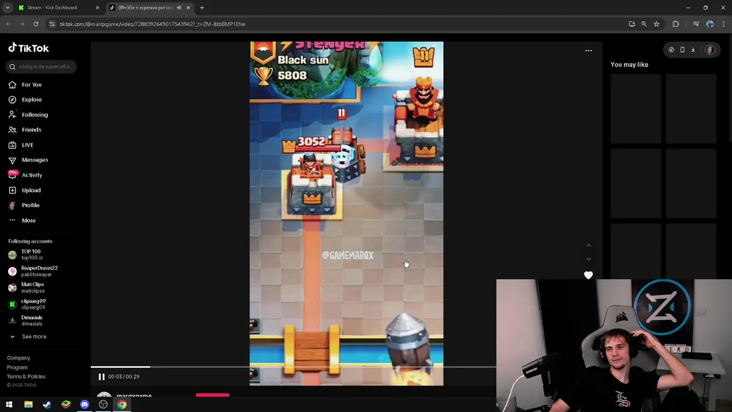Go to next video arrow
Screen dimensions: 732x412
[588, 259]
